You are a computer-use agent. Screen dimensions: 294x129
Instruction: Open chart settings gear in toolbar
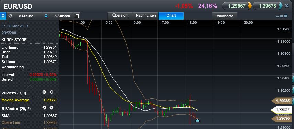[x=10, y=16]
